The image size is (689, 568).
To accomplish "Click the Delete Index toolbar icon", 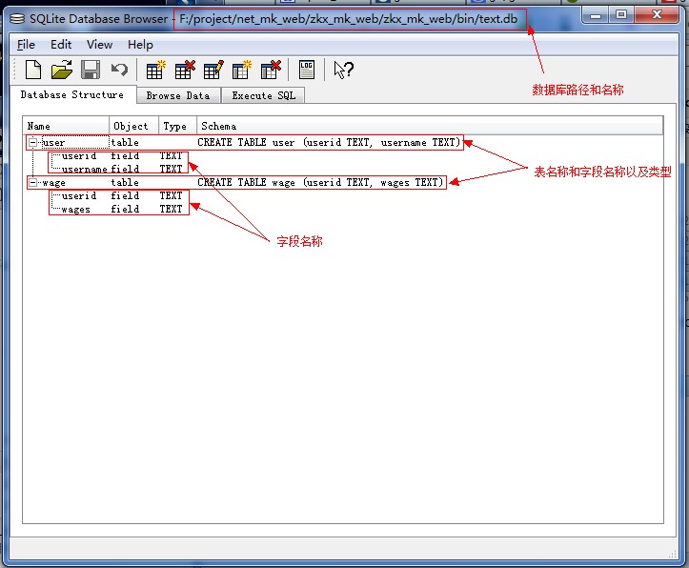I will click(271, 70).
